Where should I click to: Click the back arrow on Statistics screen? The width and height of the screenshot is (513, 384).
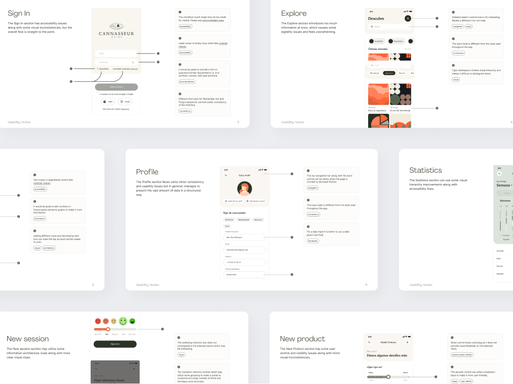click(x=499, y=174)
